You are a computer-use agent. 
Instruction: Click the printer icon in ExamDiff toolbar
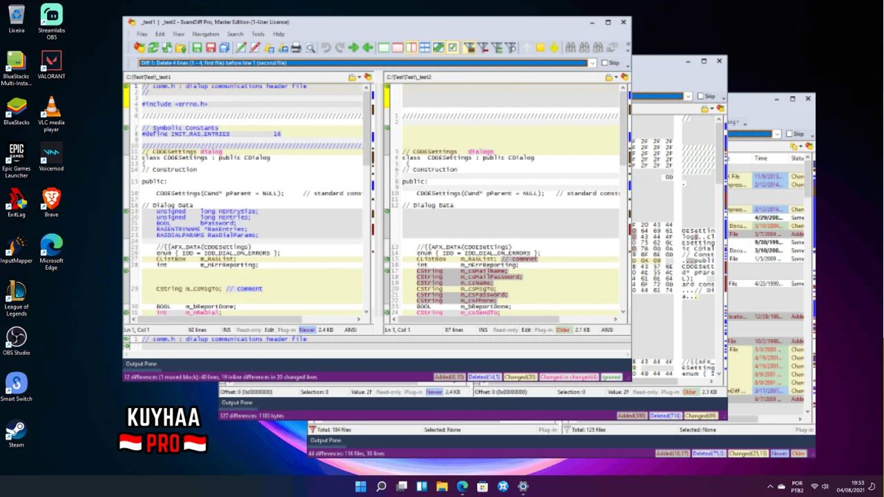(x=296, y=48)
